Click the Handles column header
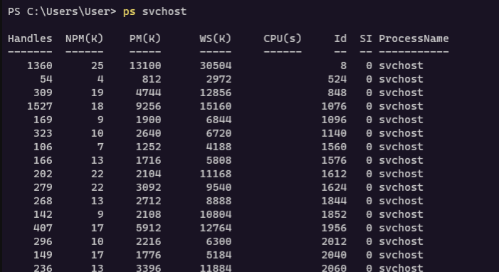 [30, 38]
